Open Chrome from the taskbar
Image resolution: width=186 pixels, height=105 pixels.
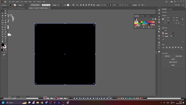42,103
